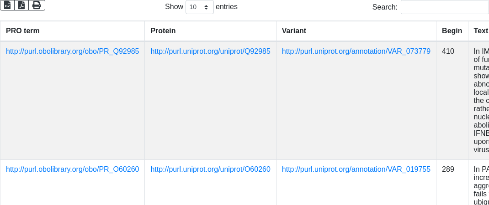Image resolution: width=489 pixels, height=205 pixels.
Task: Focus the Search input field
Action: [444, 7]
